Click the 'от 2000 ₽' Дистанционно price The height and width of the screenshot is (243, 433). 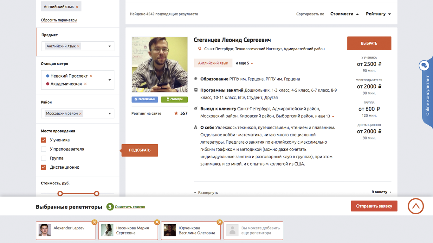tap(369, 131)
